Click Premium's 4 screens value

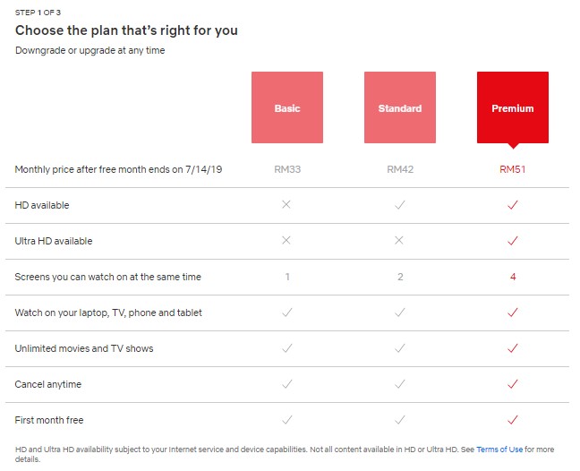point(513,277)
